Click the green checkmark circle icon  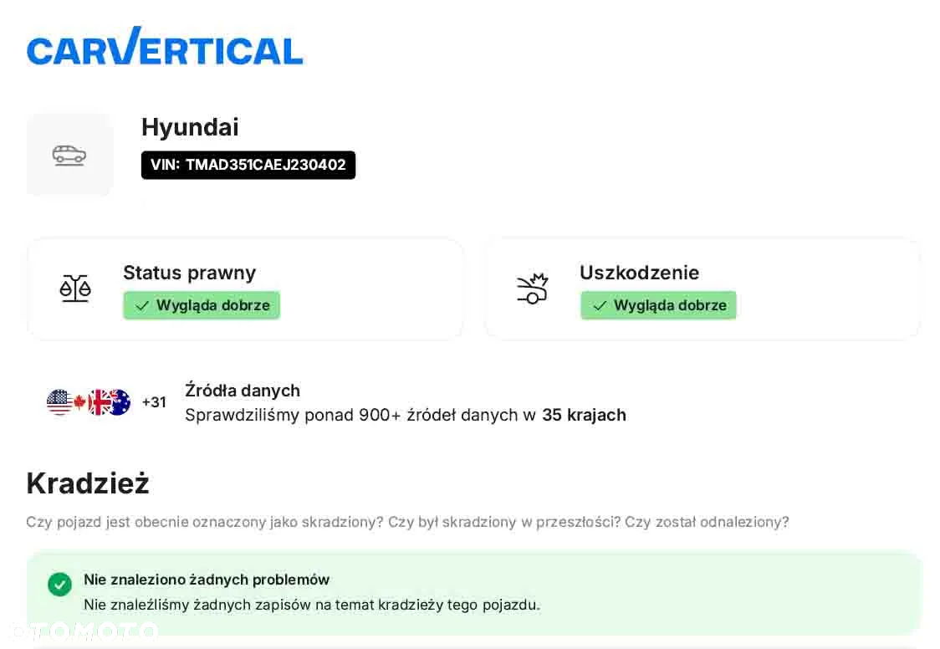[x=60, y=585]
